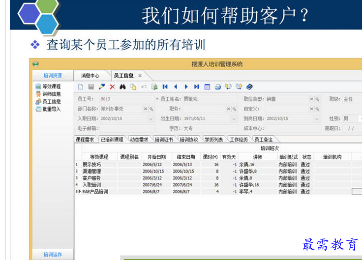Viewport: 362px width, 260px height.
Task: Open search with the binoculars icon
Action: coord(122,87)
